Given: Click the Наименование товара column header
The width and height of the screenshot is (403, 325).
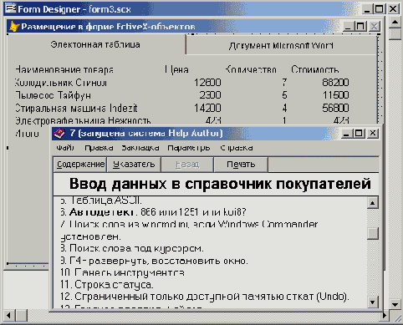Looking at the screenshot, I should (64, 69).
